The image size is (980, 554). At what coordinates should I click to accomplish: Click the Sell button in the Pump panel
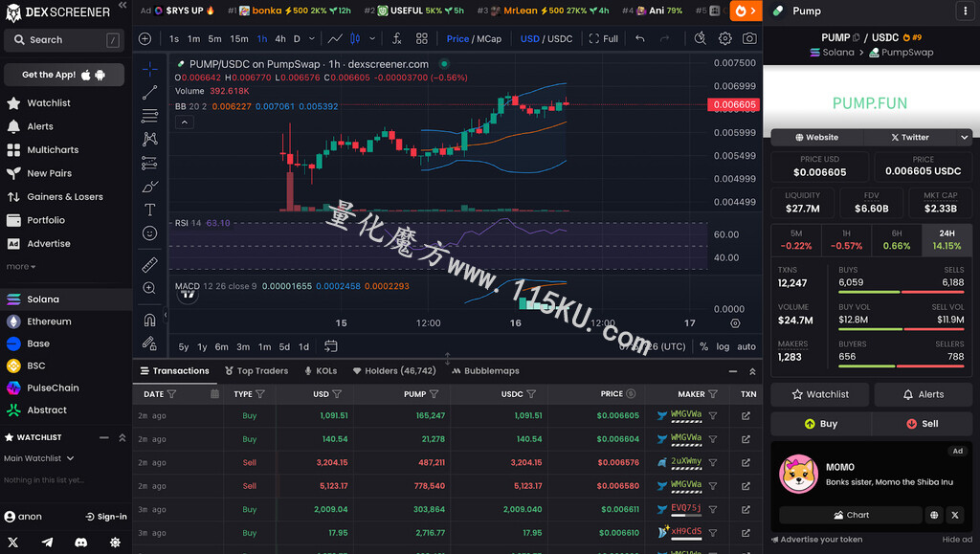tap(922, 424)
